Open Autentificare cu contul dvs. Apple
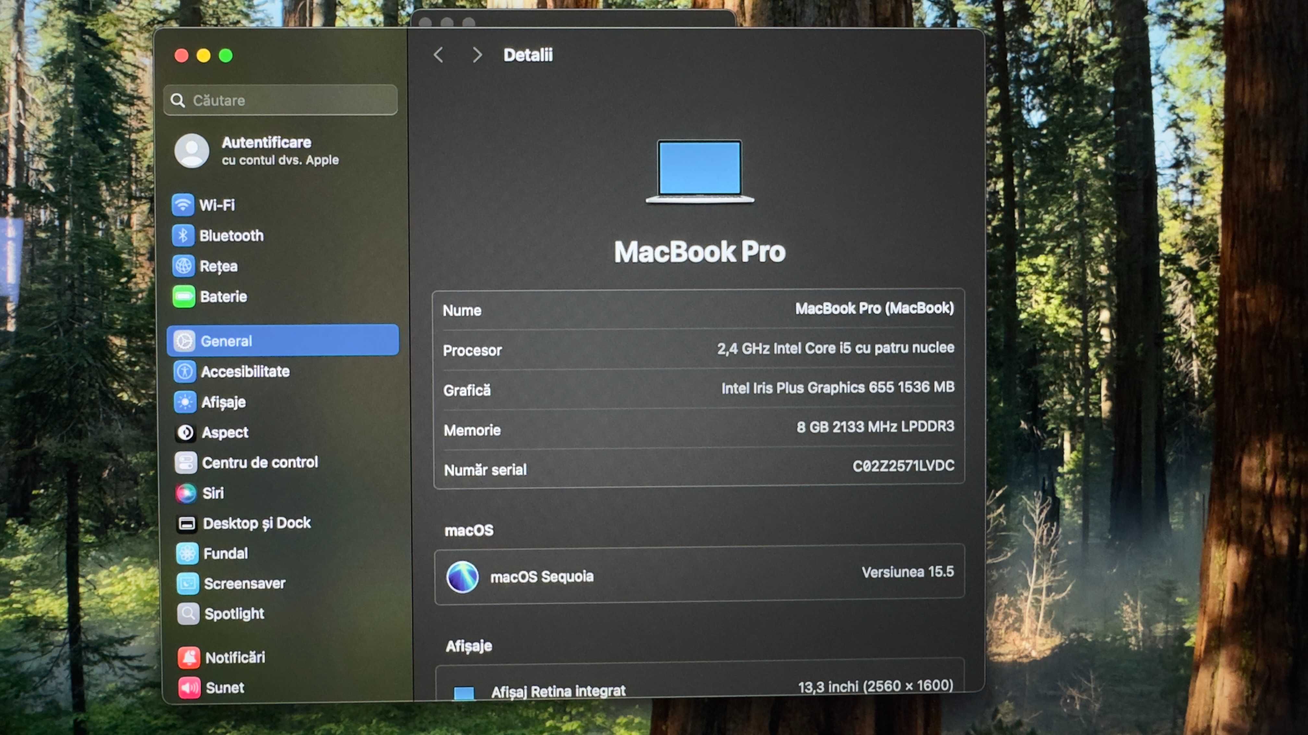Screen dimensions: 1308x735 coord(280,151)
